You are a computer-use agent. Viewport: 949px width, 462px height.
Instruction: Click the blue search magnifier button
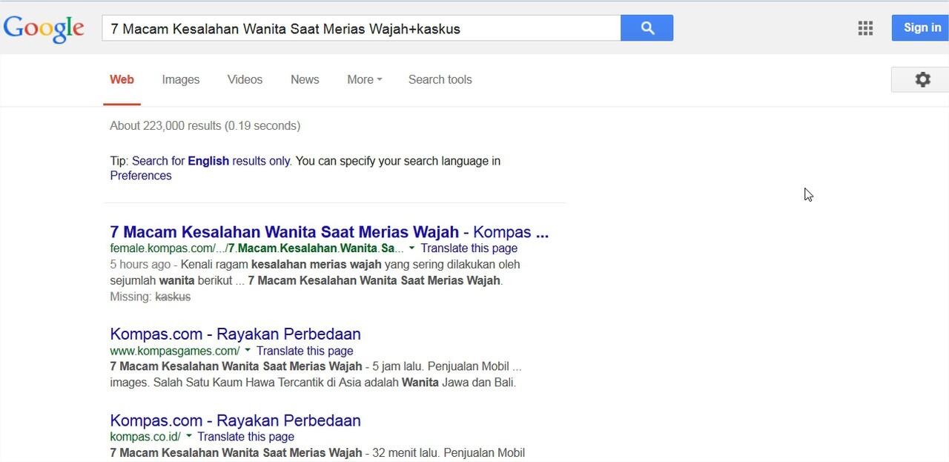pos(647,28)
